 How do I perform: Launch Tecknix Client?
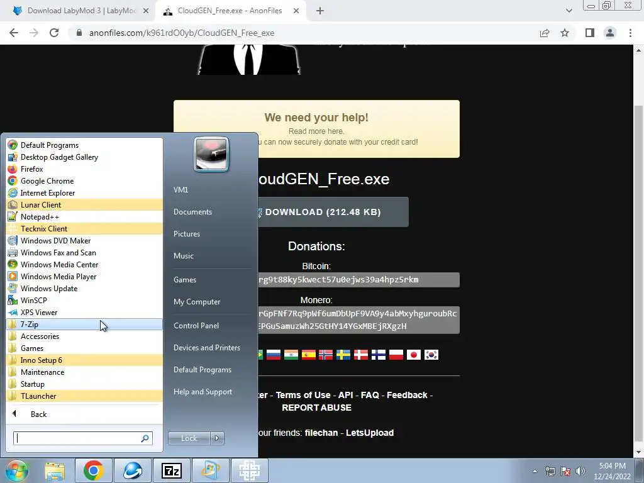85,228
